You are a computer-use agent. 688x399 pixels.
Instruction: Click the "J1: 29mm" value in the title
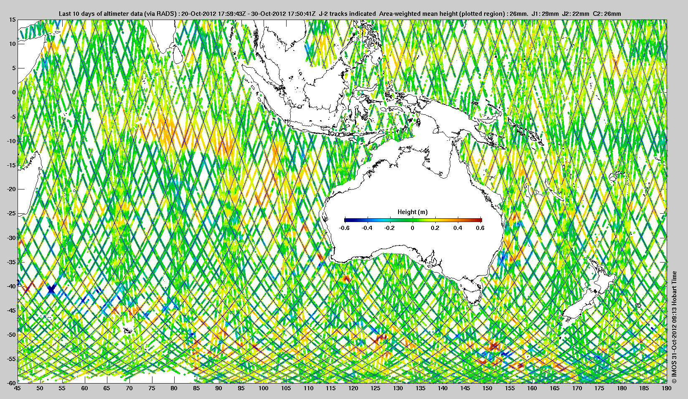click(x=545, y=14)
